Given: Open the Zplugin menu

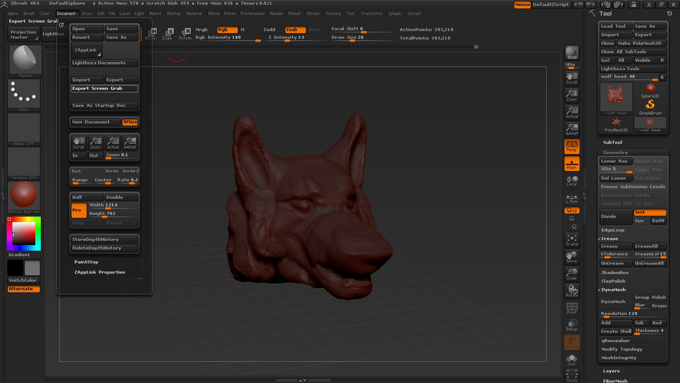Looking at the screenshot, I should [394, 14].
